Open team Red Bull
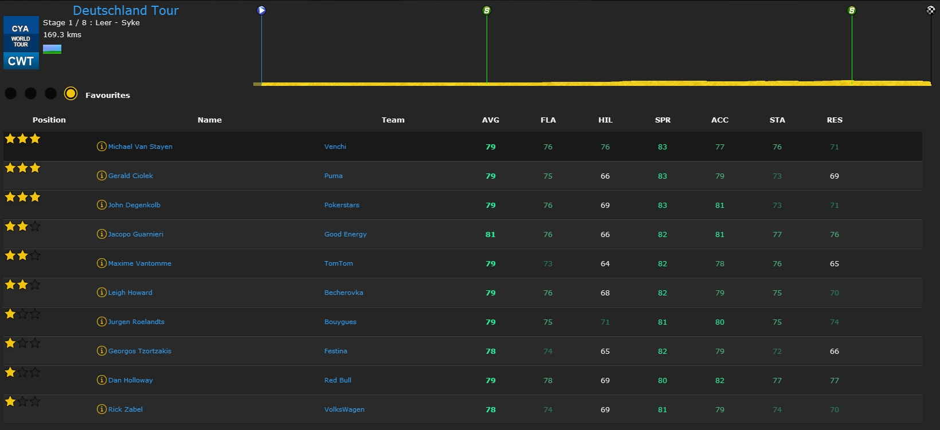 click(338, 380)
